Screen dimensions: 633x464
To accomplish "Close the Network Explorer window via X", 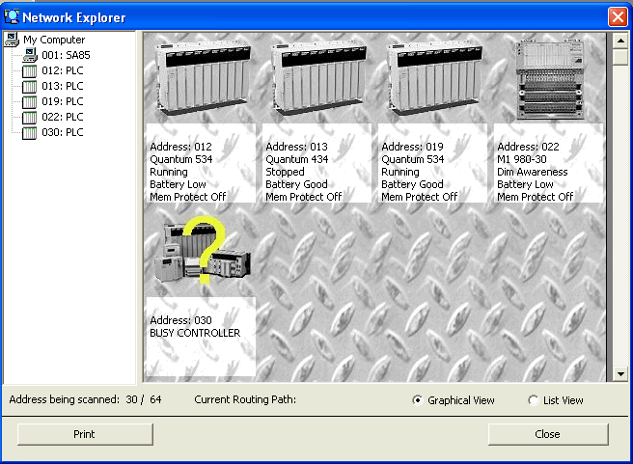I will pyautogui.click(x=618, y=17).
